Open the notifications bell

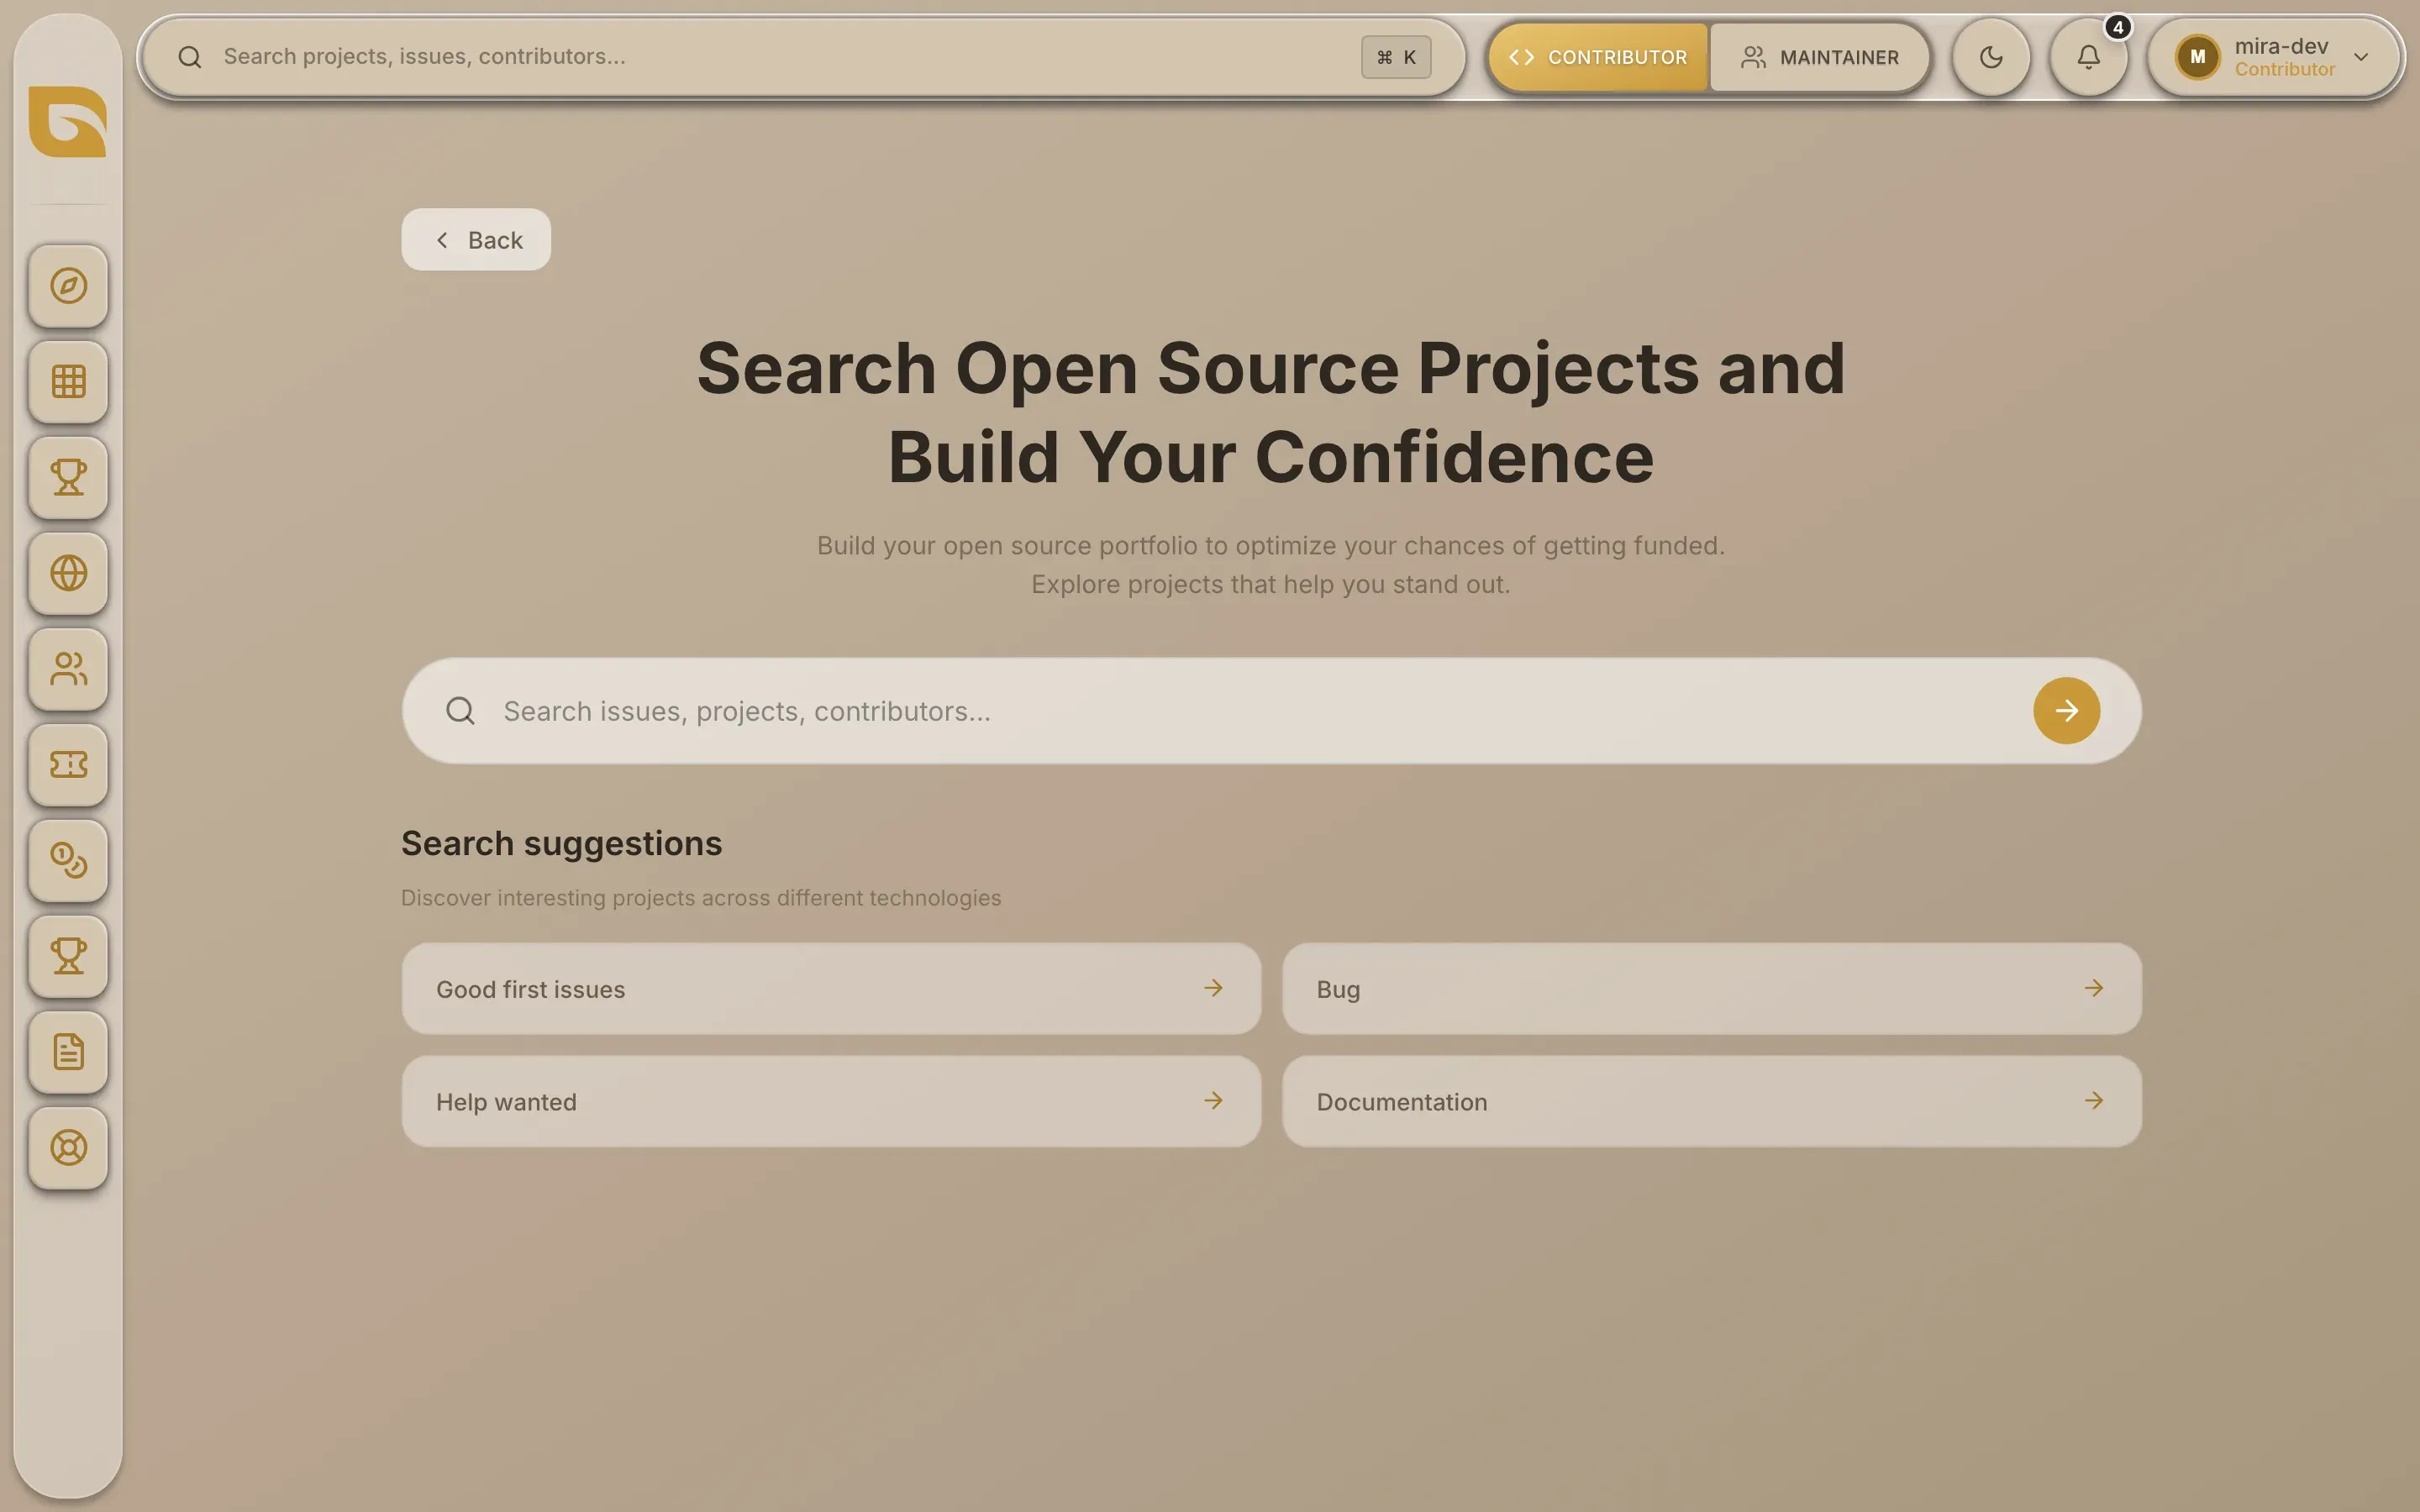[x=2088, y=57]
